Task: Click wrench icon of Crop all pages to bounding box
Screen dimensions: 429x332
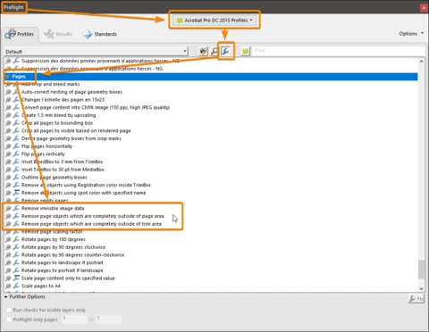Action: pyautogui.click(x=16, y=123)
